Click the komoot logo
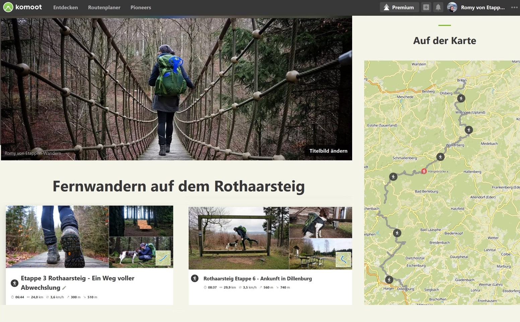 [22, 7]
